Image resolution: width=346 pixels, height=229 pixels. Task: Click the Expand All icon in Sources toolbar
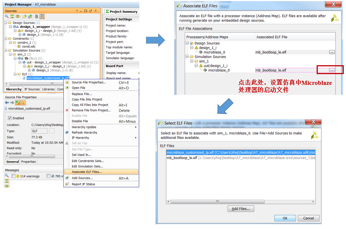17,17
